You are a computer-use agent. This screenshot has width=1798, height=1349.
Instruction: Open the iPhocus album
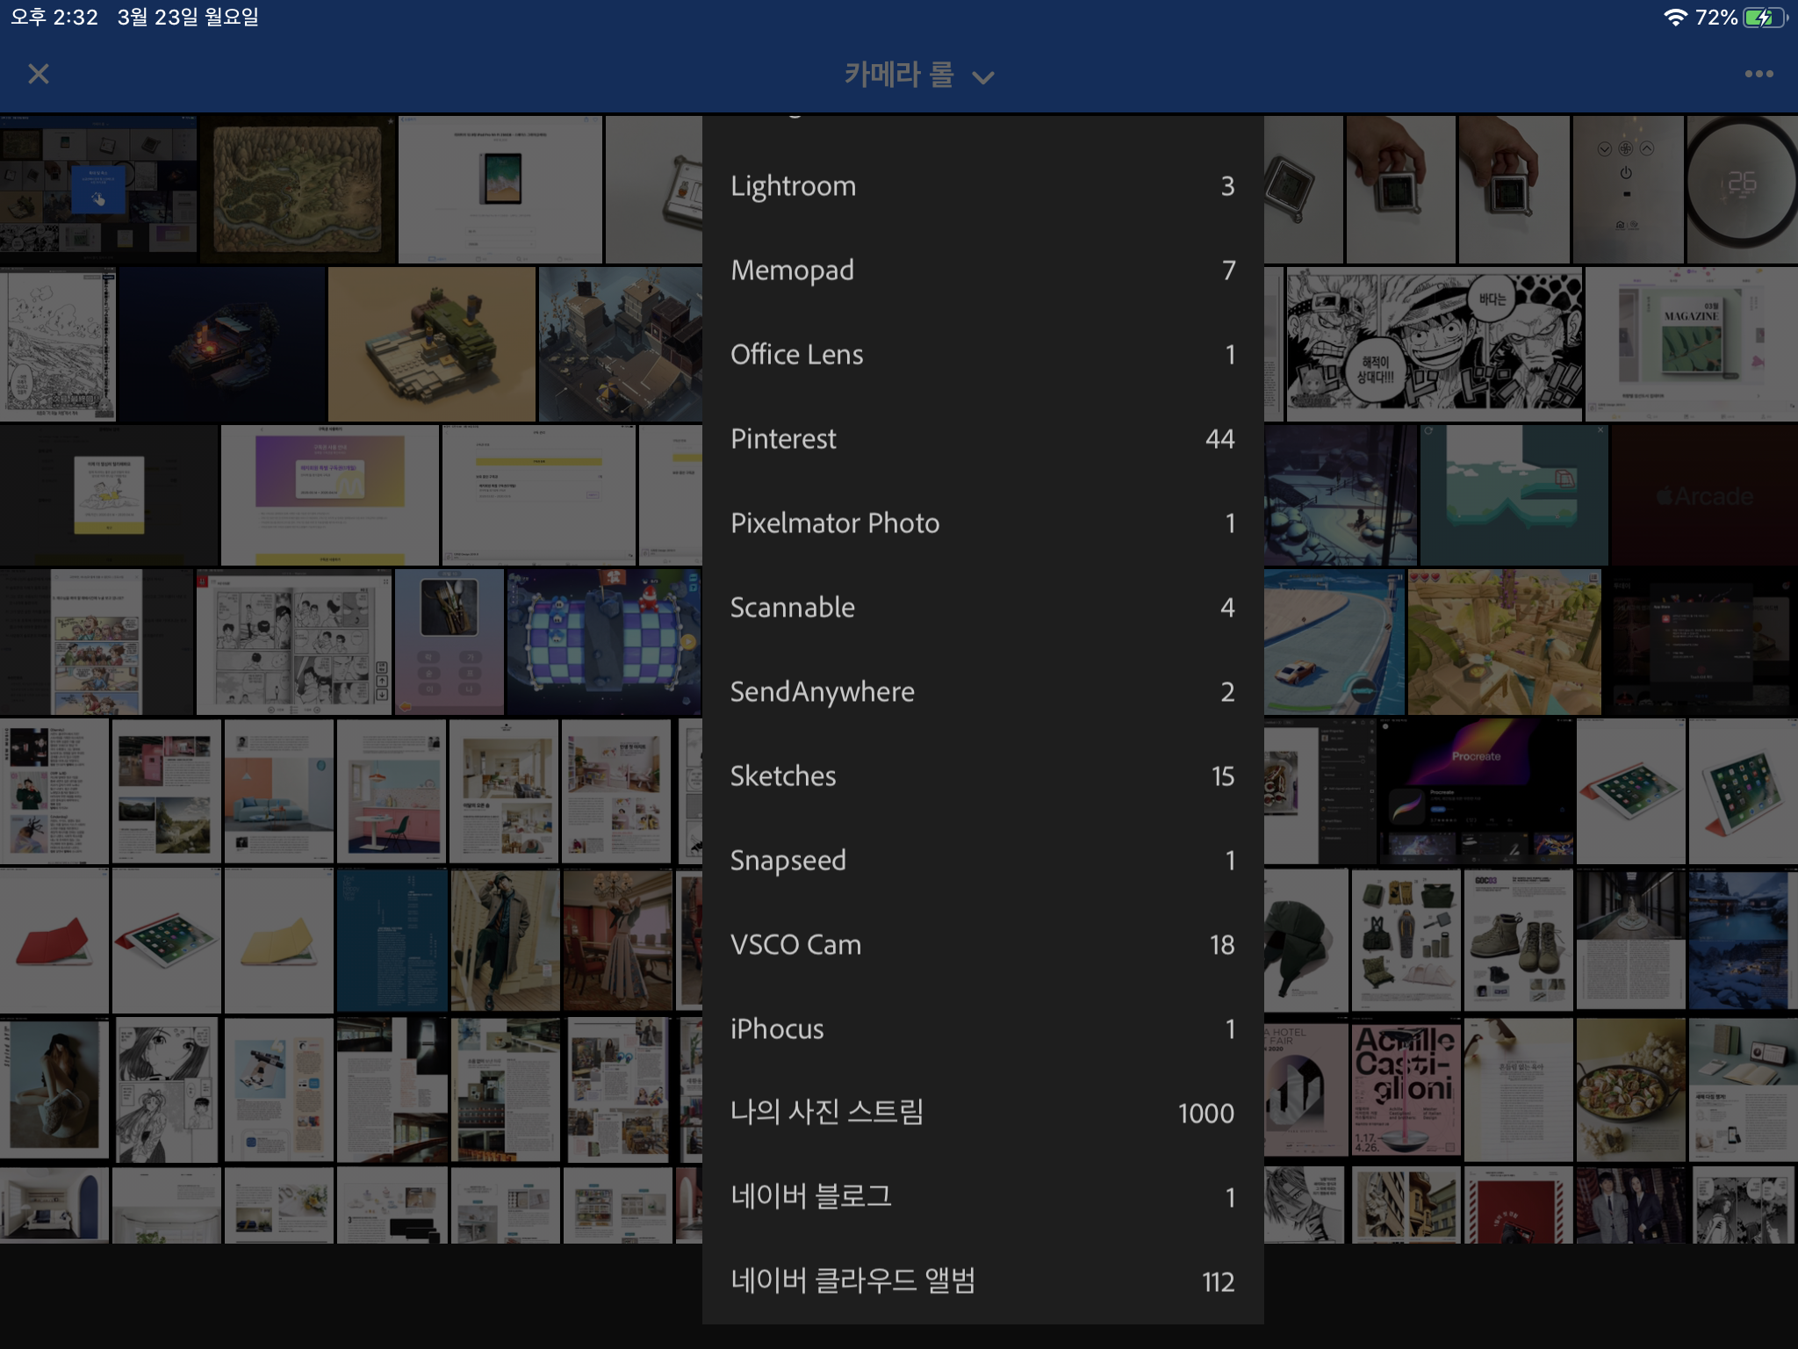pyautogui.click(x=982, y=1029)
